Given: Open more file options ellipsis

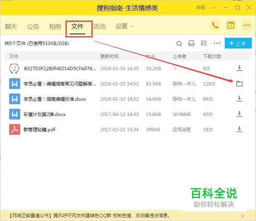Looking at the screenshot, I should pyautogui.click(x=217, y=43).
